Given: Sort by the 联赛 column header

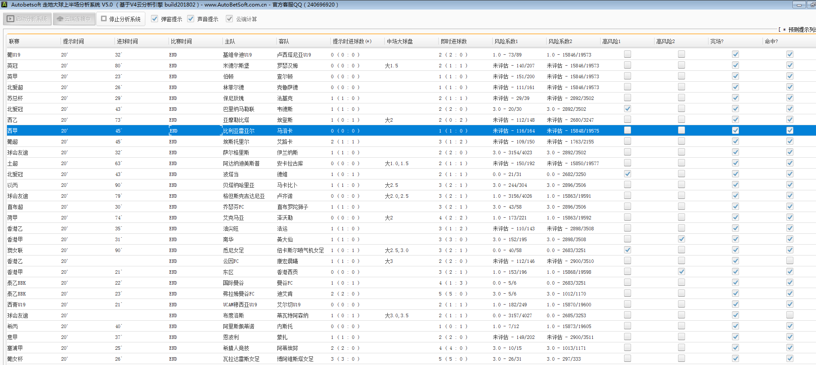Looking at the screenshot, I should (x=14, y=41).
